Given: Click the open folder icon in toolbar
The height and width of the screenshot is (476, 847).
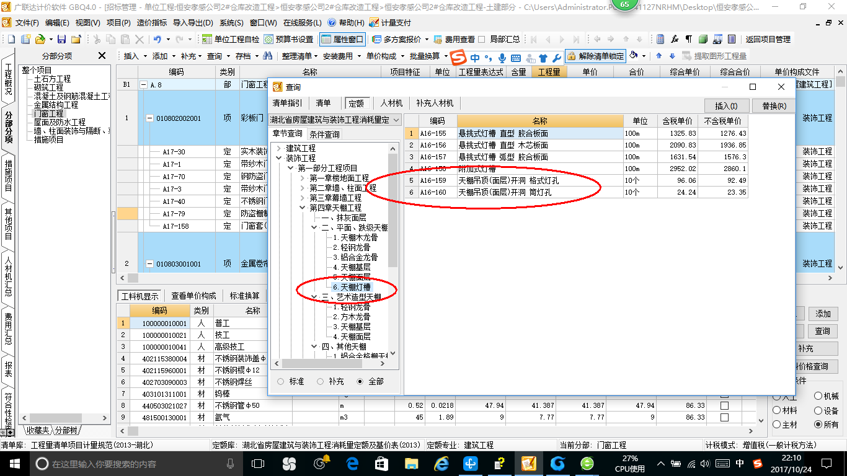Looking at the screenshot, I should pos(40,39).
